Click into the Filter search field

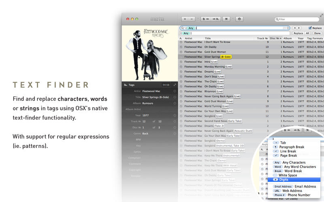pyautogui.click(x=297, y=19)
